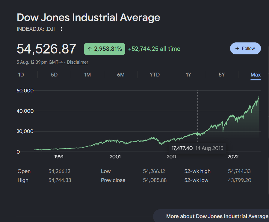Click the Prev close label
Viewport: 269px width, 222px height.
point(113,180)
